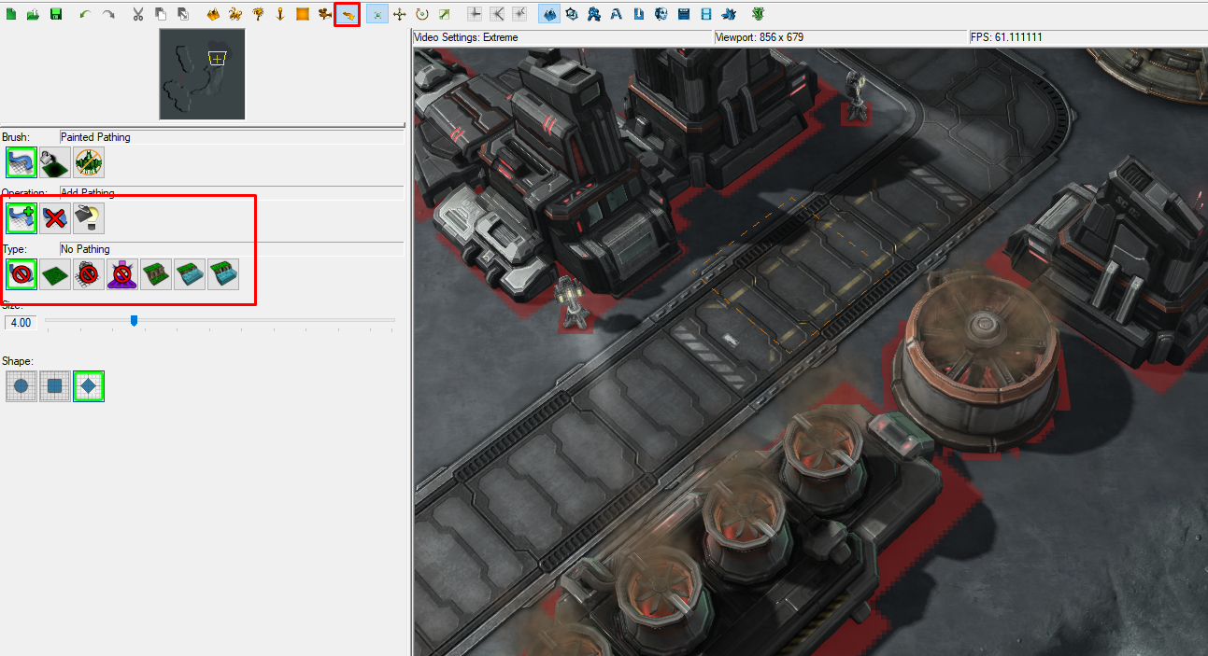Select the Cameras layer icon
1208x656 pixels.
click(x=325, y=14)
